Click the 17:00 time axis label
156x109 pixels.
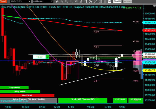coord(71,107)
